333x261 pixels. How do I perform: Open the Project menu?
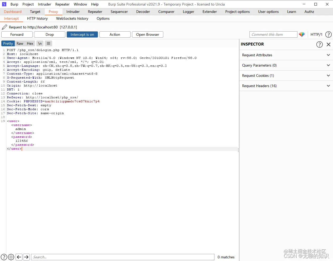click(28, 4)
